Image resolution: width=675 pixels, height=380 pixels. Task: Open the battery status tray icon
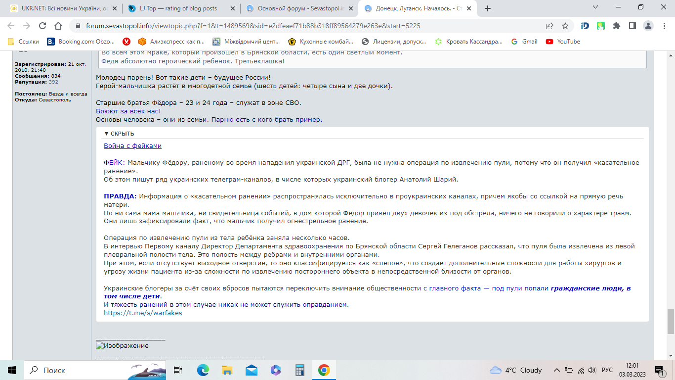click(x=569, y=370)
